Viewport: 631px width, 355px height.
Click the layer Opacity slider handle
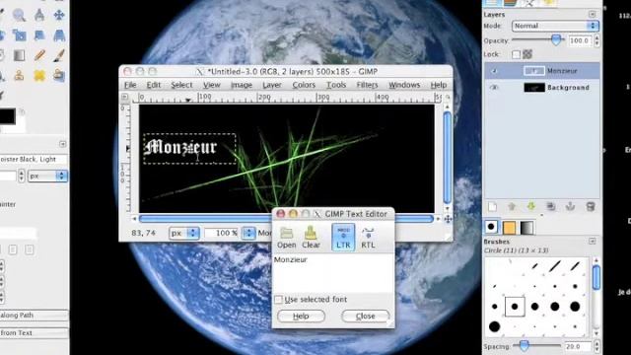coord(556,39)
